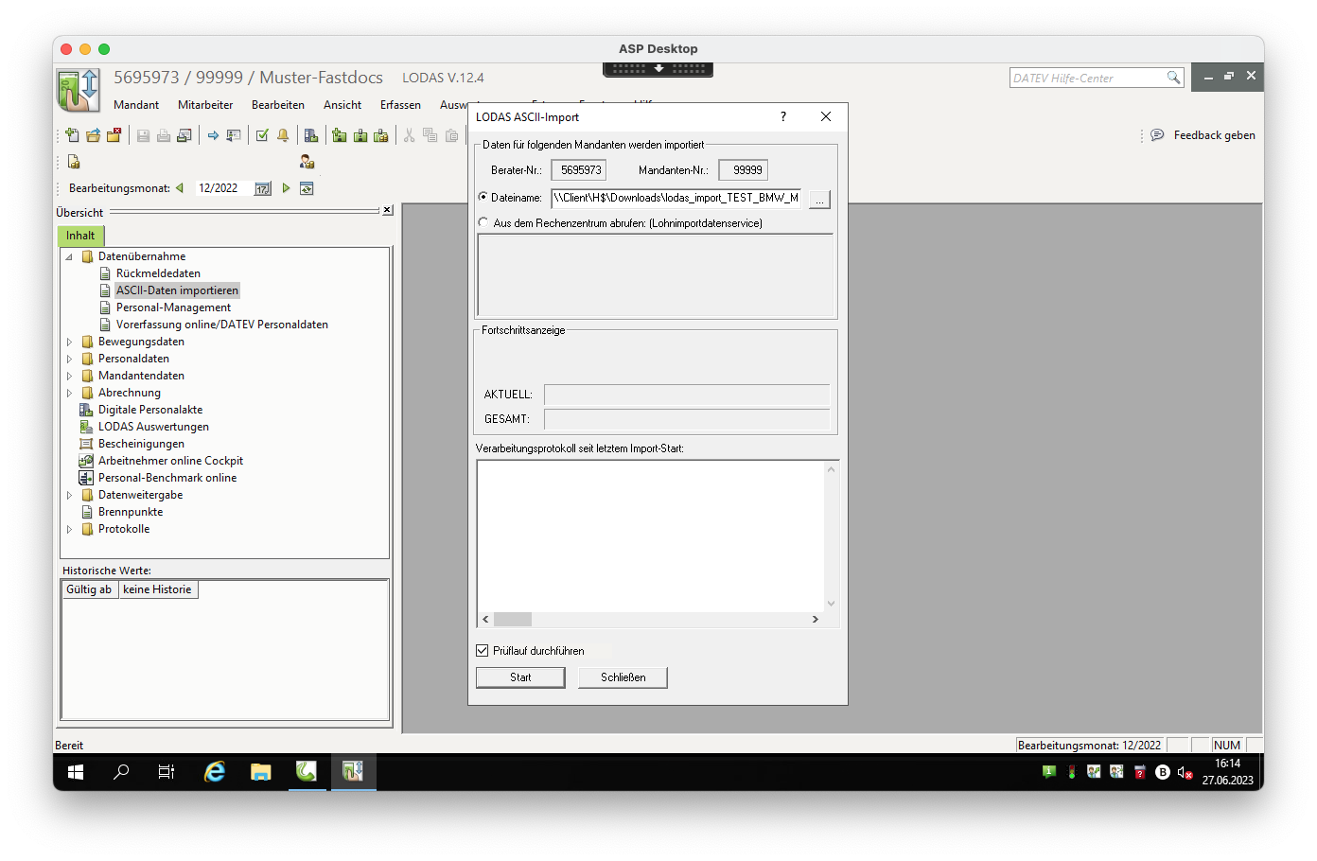Click the Gültig ab column header
This screenshot has width=1317, height=861.
[89, 589]
